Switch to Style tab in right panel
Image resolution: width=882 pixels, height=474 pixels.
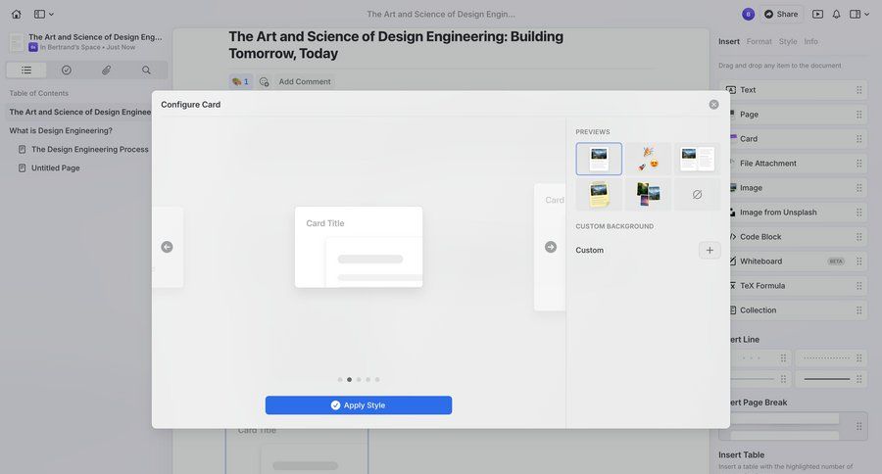click(788, 41)
